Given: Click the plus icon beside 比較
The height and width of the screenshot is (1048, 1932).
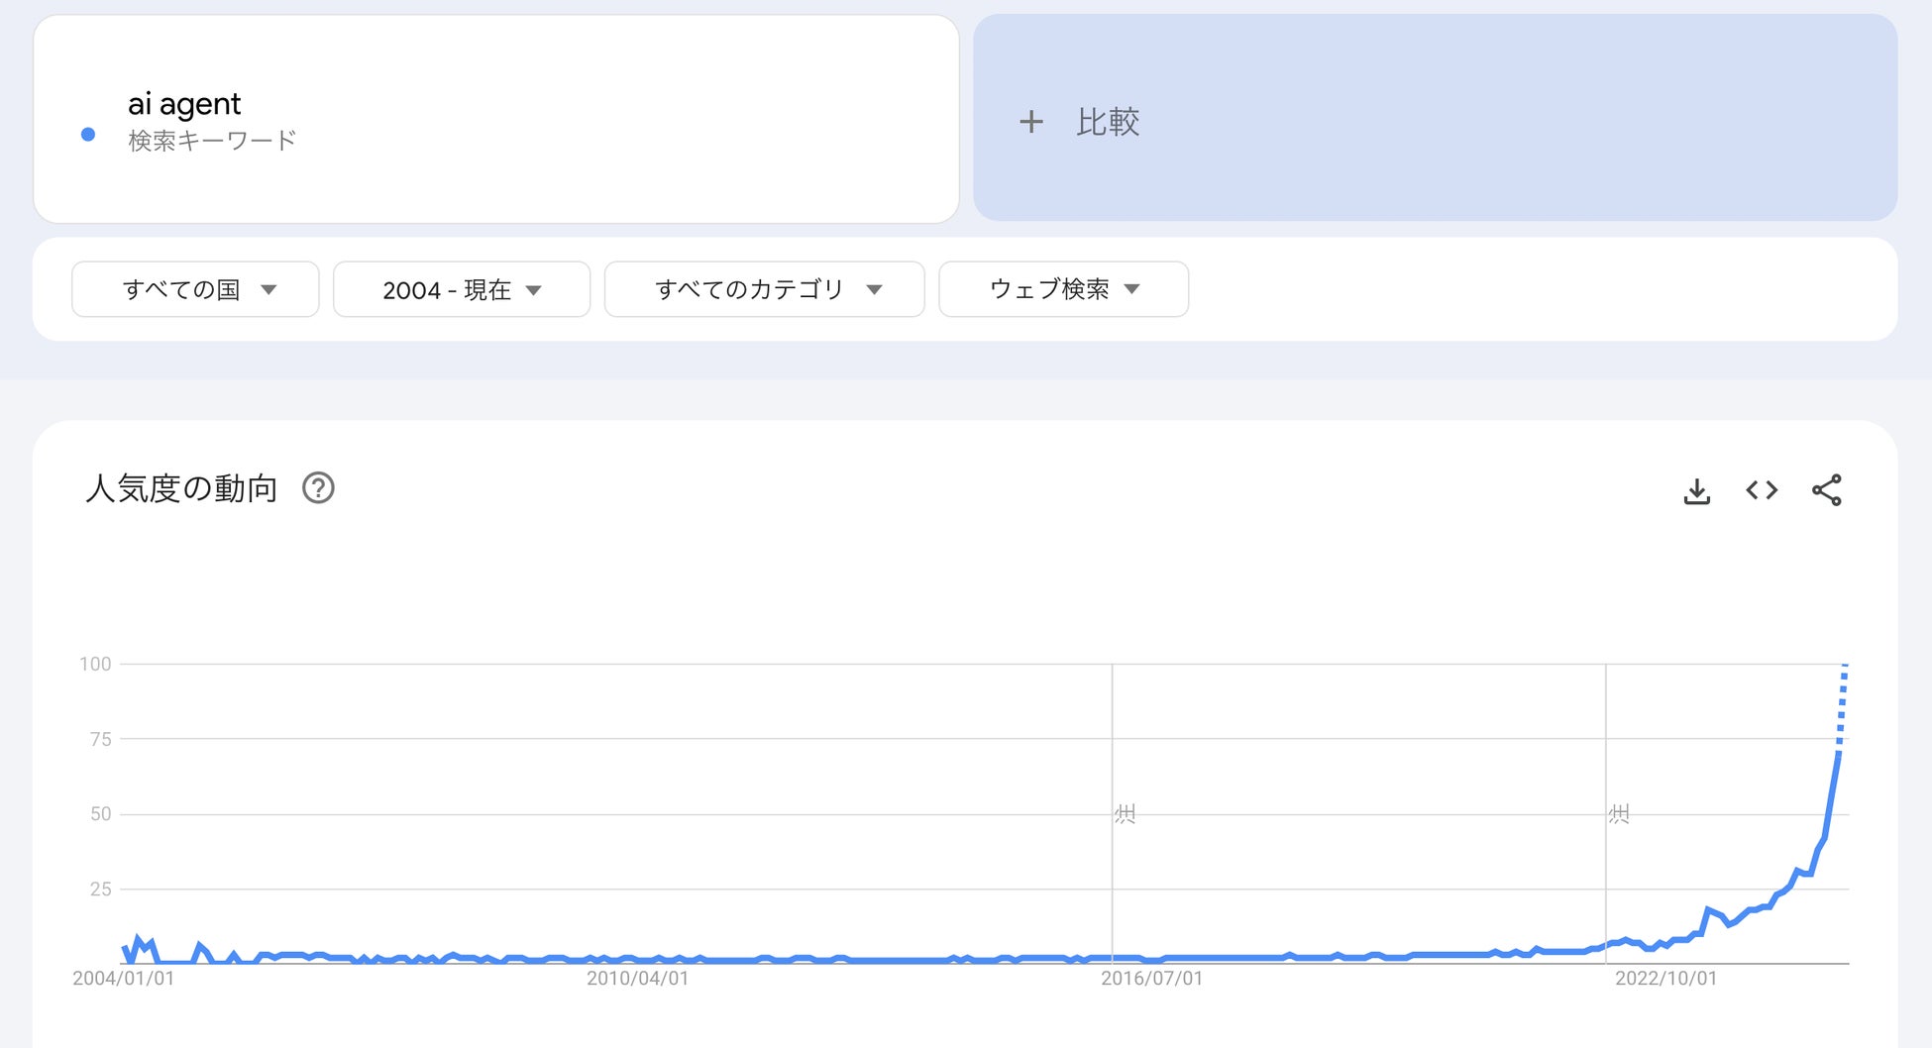Looking at the screenshot, I should pos(1030,122).
